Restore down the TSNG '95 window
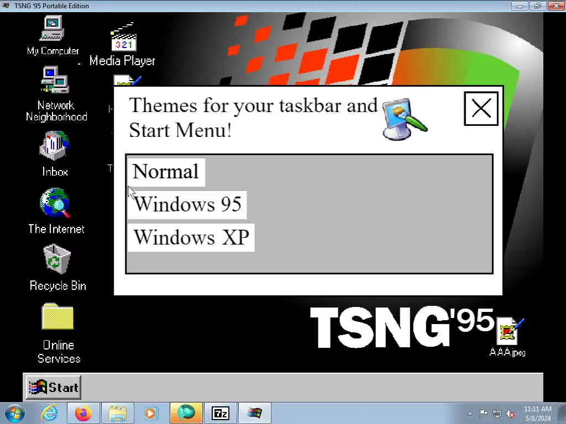This screenshot has width=566, height=424. 538,6
